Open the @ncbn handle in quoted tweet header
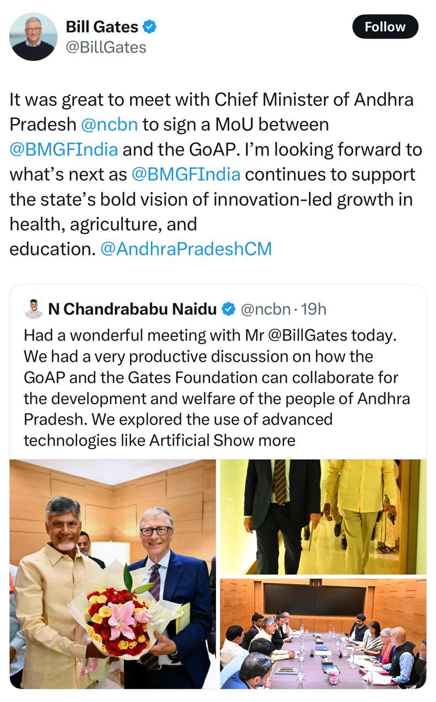The height and width of the screenshot is (702, 436). pos(265,309)
